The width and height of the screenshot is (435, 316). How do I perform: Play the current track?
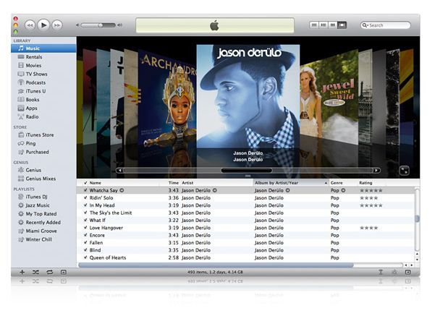tap(43, 25)
